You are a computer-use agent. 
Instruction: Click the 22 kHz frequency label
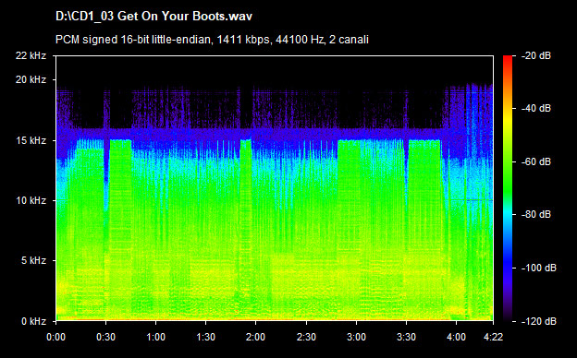pyautogui.click(x=31, y=55)
